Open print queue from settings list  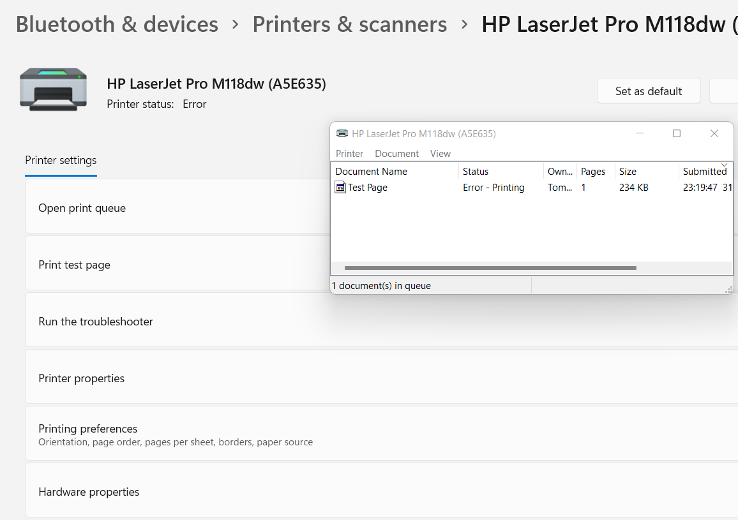tap(82, 208)
